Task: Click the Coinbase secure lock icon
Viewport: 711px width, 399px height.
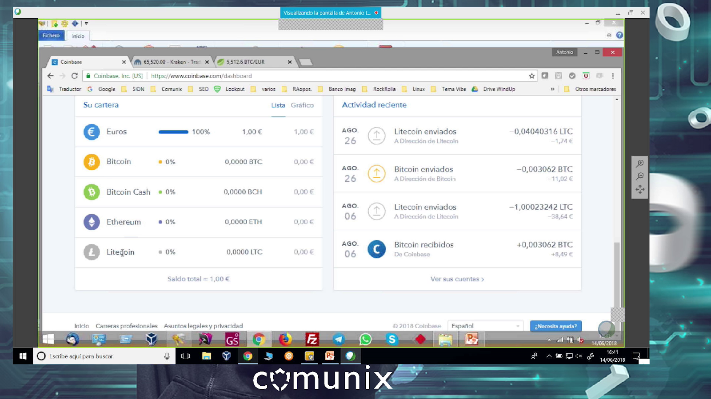Action: 88,76
